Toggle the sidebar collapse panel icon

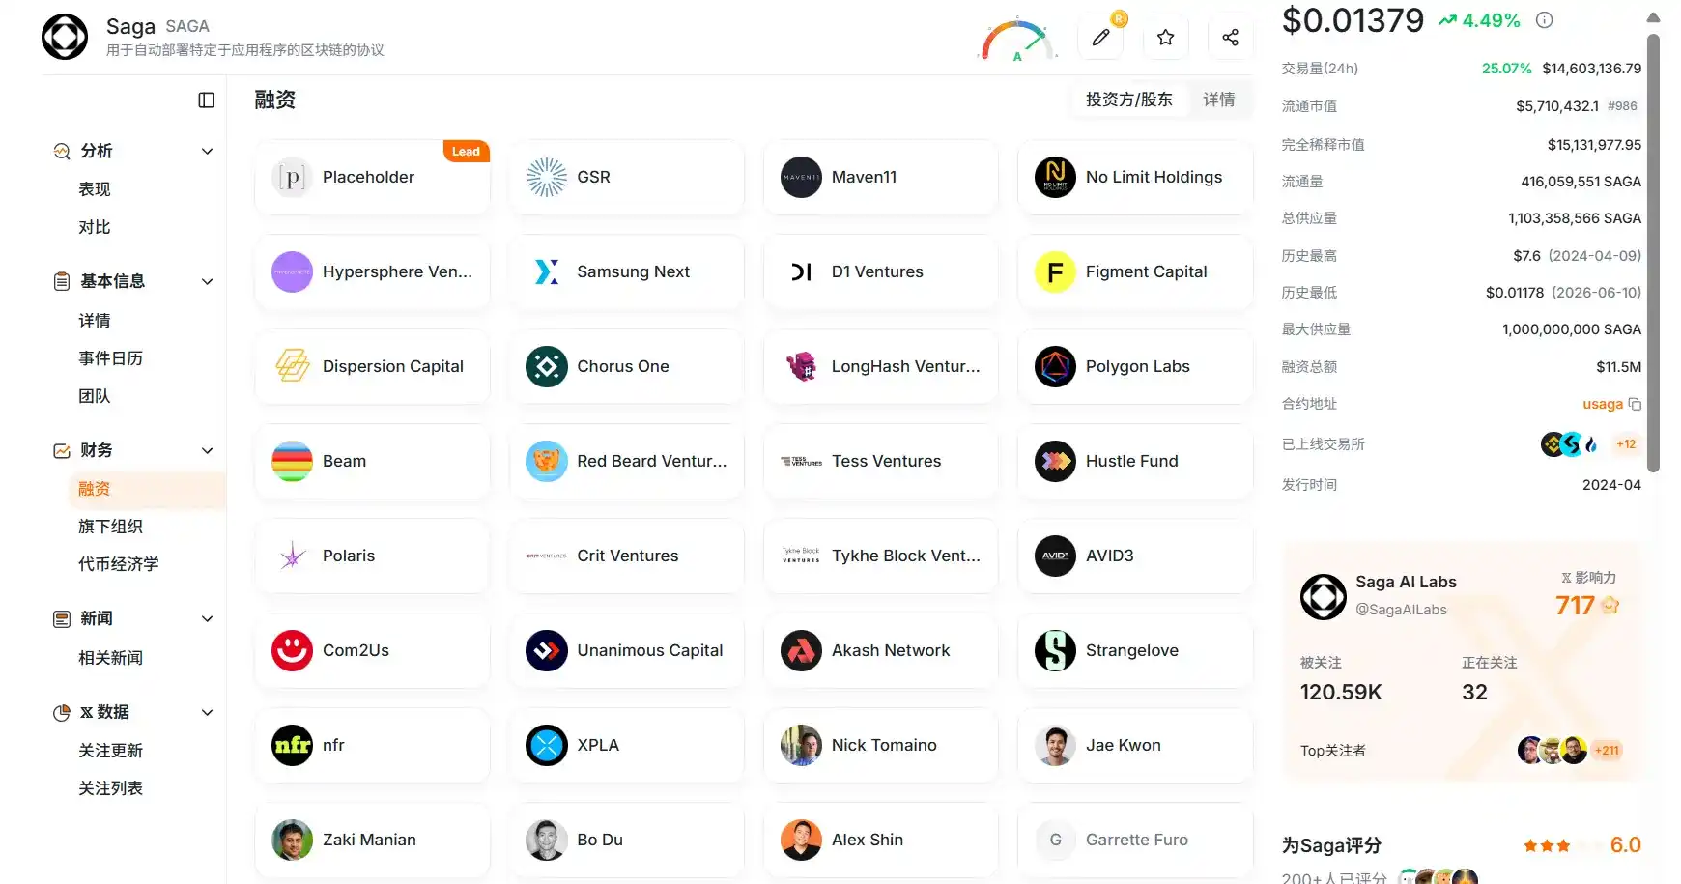(206, 100)
